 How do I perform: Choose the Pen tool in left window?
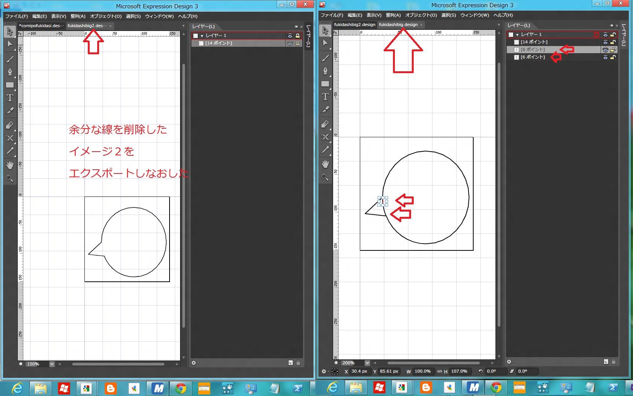(x=10, y=72)
